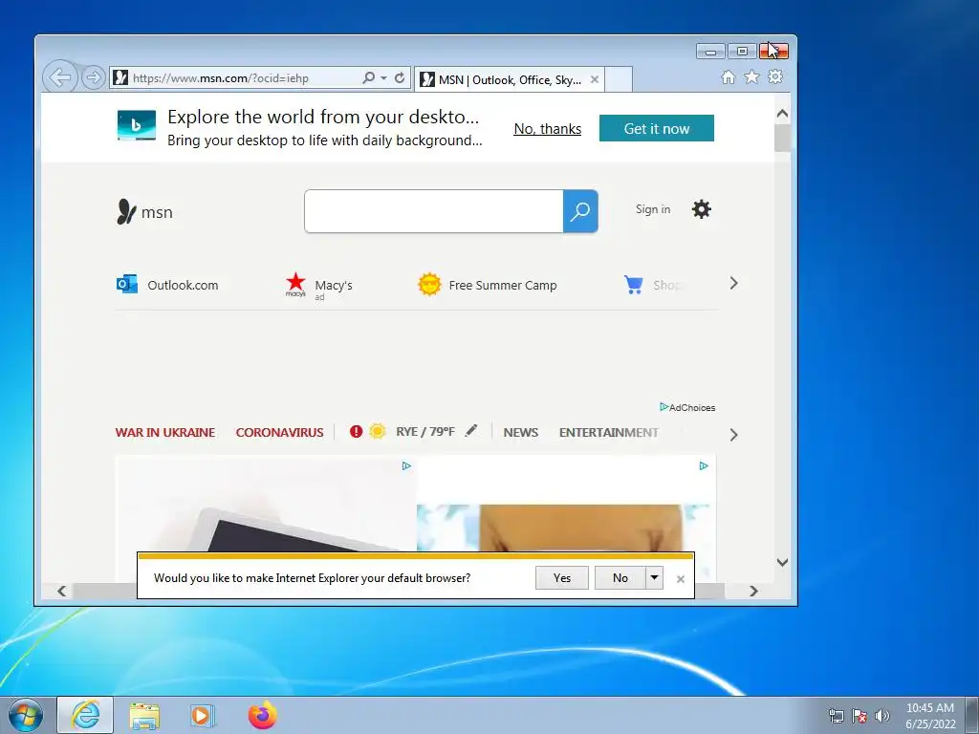Launch Windows Media Player from taskbar
Screen dimensions: 979x734
tap(203, 715)
